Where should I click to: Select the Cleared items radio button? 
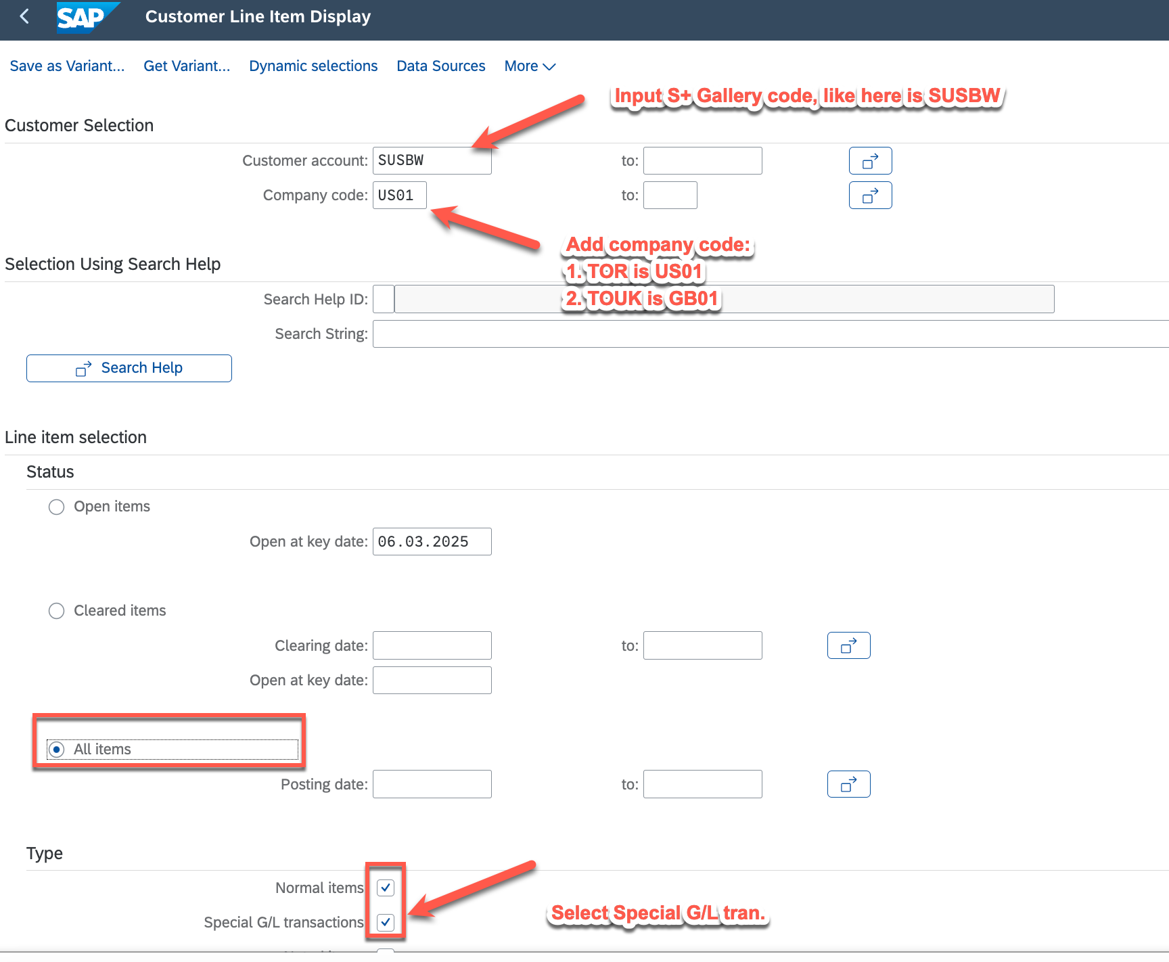57,612
